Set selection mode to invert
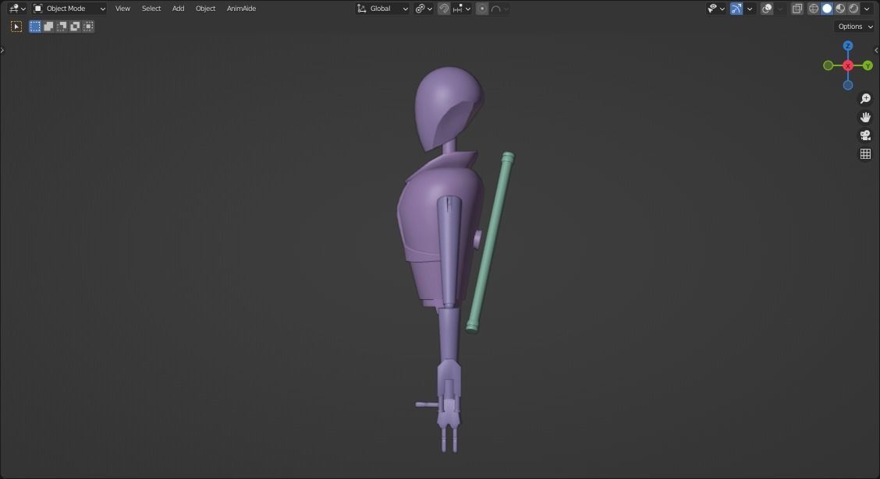Screen dimensions: 880x479 [75, 26]
